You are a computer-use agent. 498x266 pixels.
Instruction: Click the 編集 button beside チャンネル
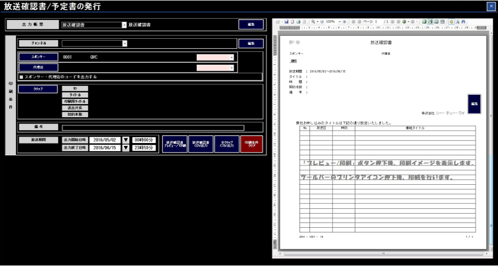251,44
